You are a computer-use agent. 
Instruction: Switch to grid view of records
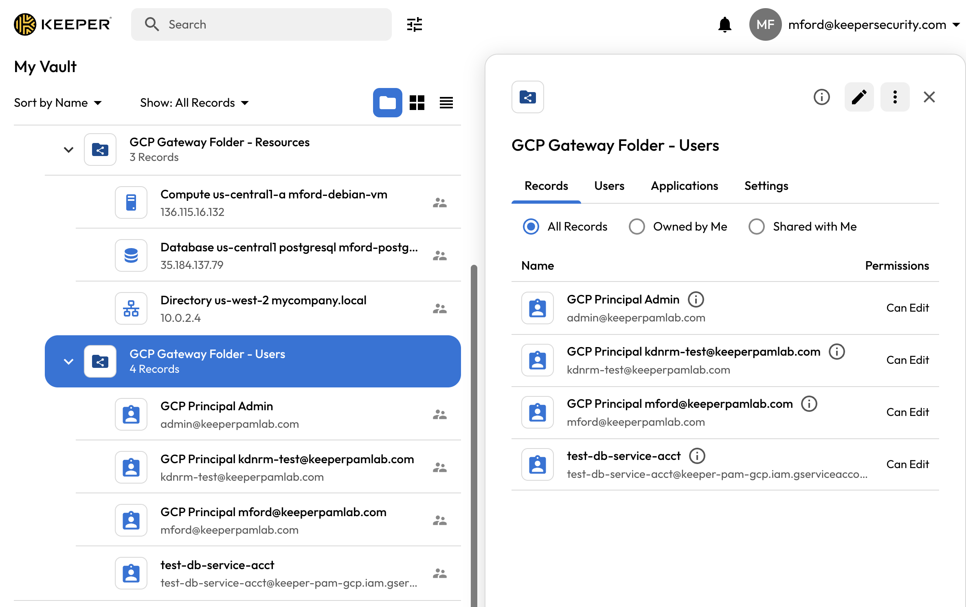click(417, 103)
